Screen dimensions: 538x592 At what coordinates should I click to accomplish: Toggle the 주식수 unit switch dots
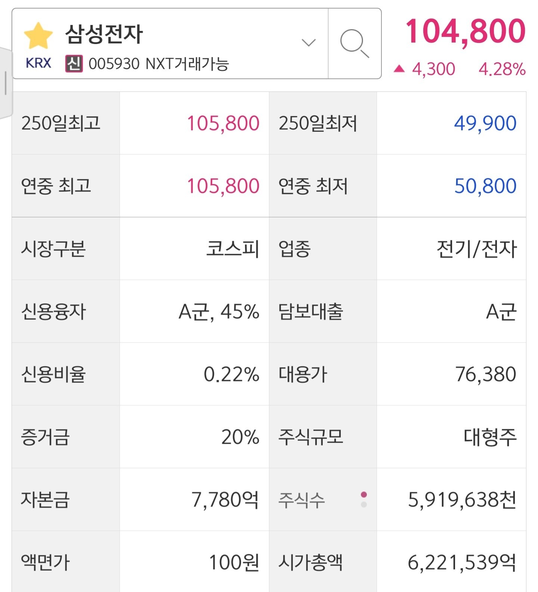364,499
